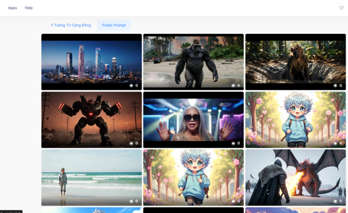
Task: Open the Apps menu
Action: 13,8
